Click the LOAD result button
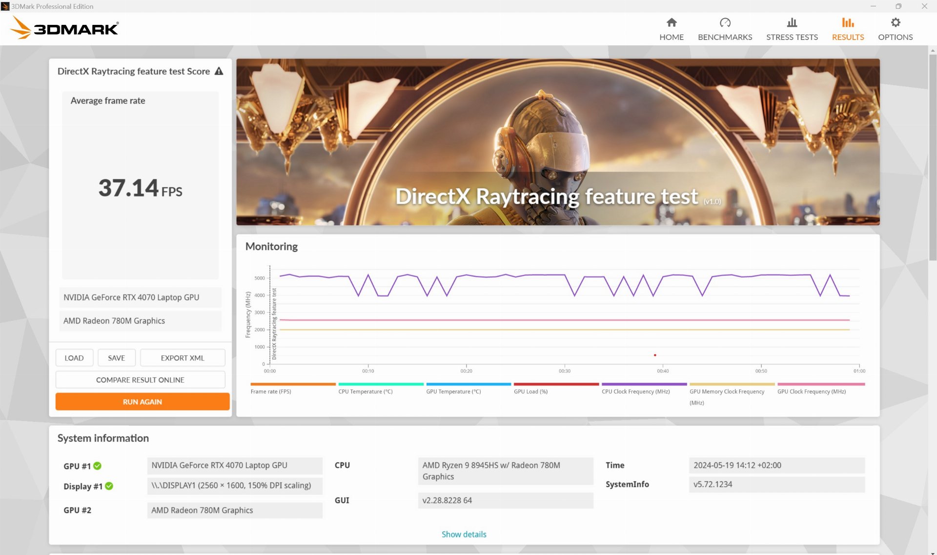The width and height of the screenshot is (937, 555). (x=74, y=358)
